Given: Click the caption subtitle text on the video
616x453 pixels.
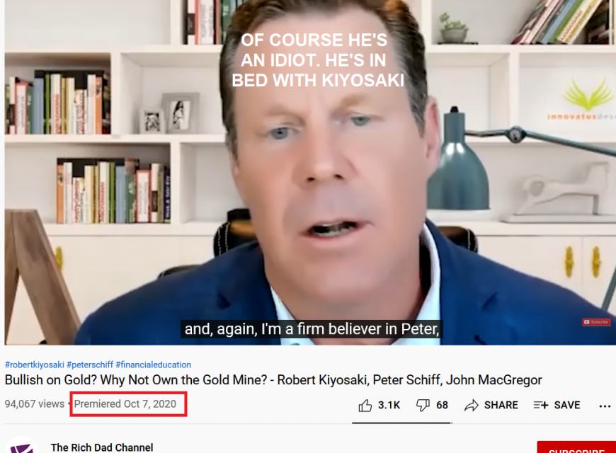Looking at the screenshot, I should [x=312, y=329].
